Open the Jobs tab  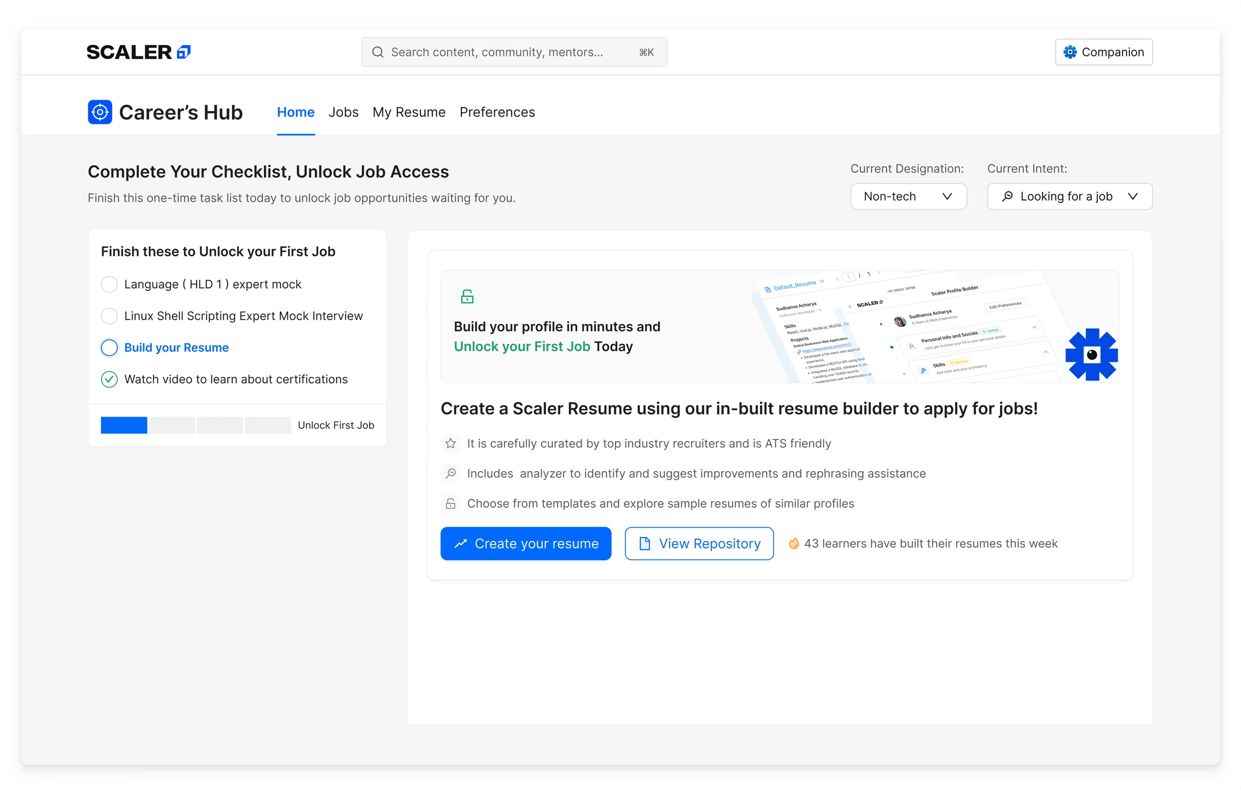(x=344, y=112)
